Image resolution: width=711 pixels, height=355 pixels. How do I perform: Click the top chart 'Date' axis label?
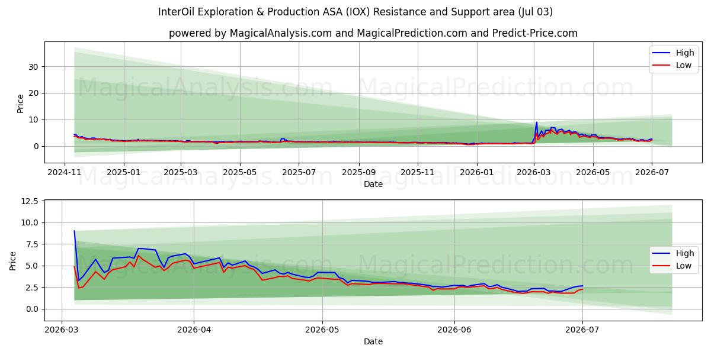click(x=373, y=184)
